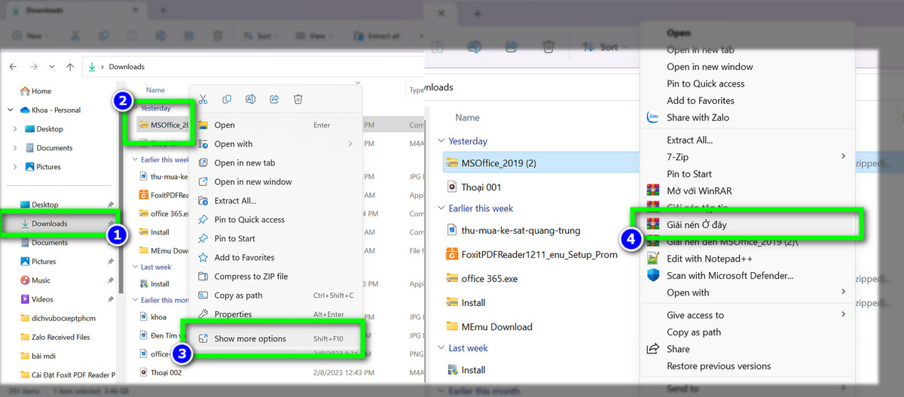This screenshot has width=904, height=397.
Task: Click the Up arrow in left Explorer window
Action: [70, 67]
